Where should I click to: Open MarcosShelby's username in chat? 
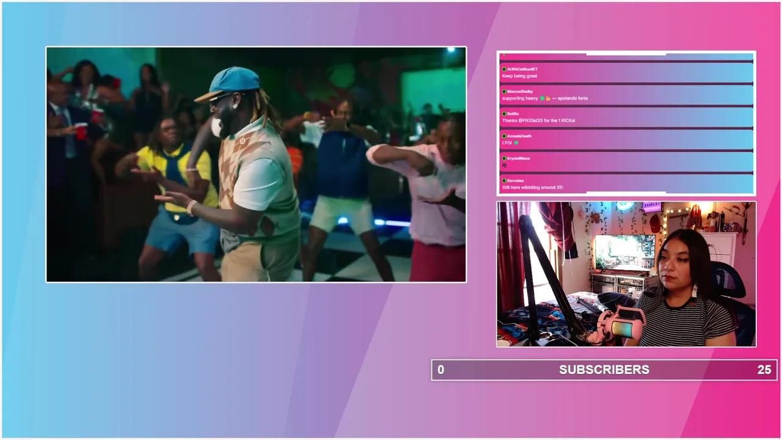520,92
